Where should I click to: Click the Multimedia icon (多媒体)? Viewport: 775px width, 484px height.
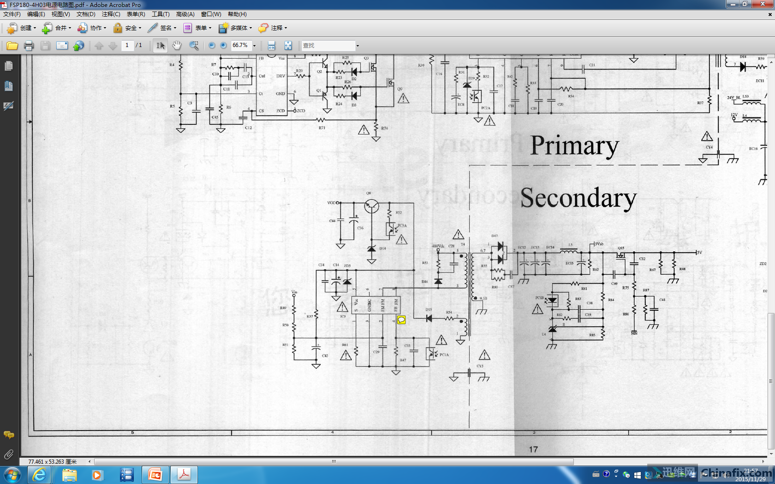[x=223, y=28]
